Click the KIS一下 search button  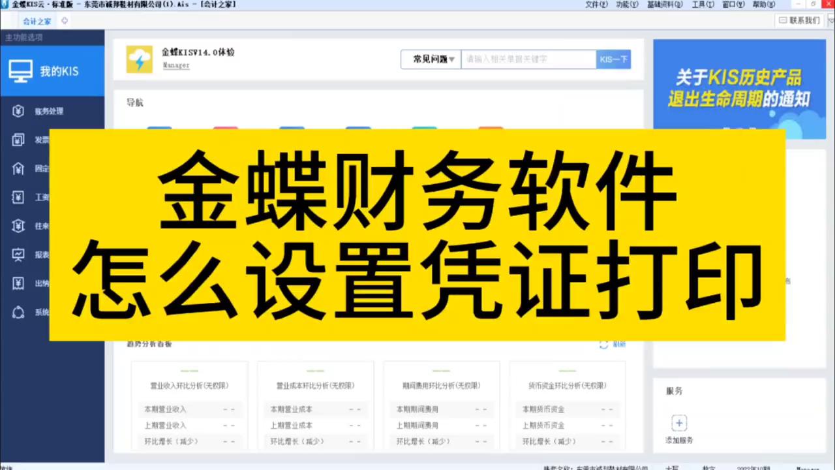click(613, 59)
